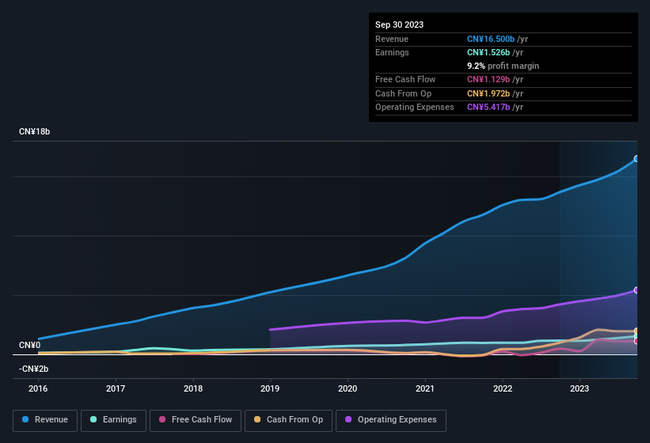Select the 2018 label on the x-axis
The height and width of the screenshot is (443, 650).
point(193,388)
